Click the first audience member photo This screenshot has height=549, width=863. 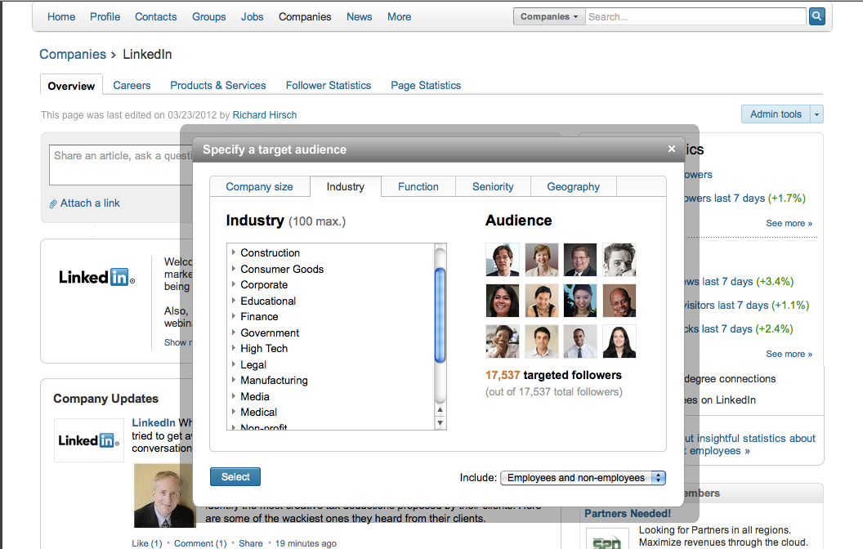point(502,260)
